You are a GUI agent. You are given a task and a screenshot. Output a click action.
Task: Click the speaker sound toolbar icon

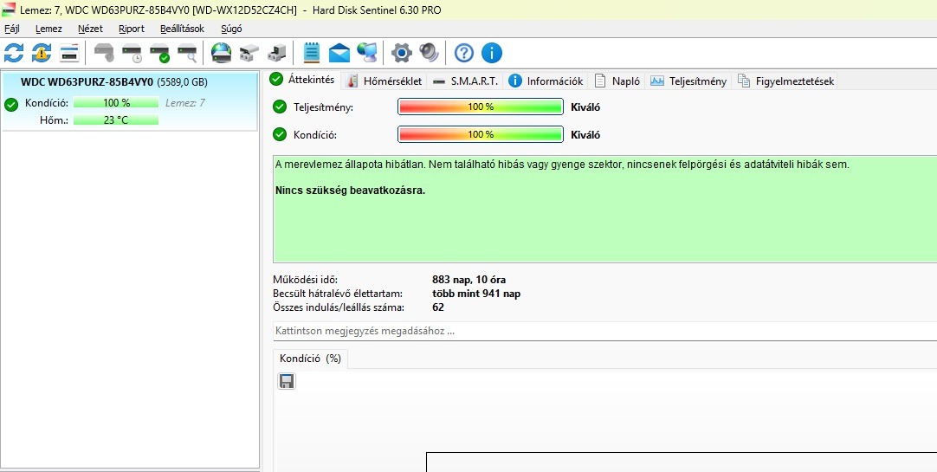pos(429,53)
